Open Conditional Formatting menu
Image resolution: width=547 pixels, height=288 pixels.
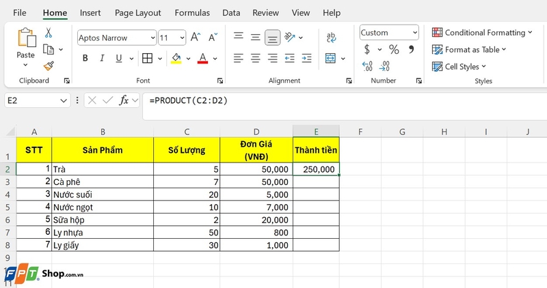point(482,32)
